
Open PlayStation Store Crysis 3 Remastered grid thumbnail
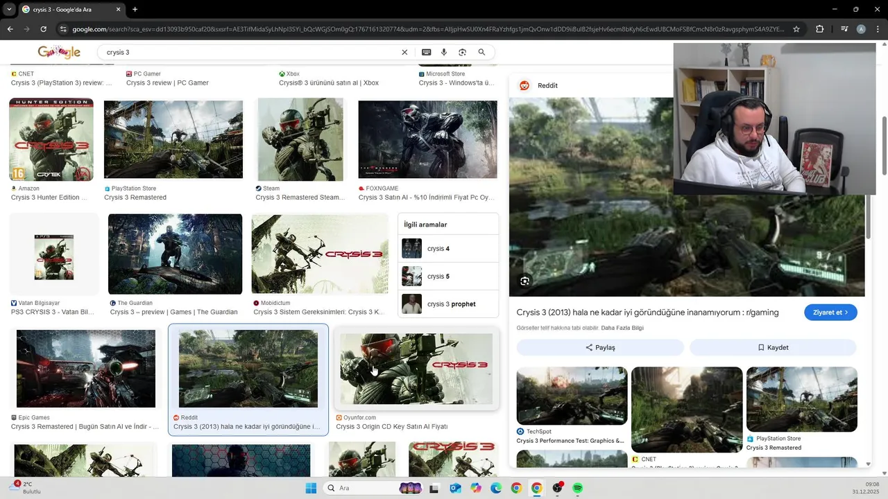pyautogui.click(x=173, y=139)
